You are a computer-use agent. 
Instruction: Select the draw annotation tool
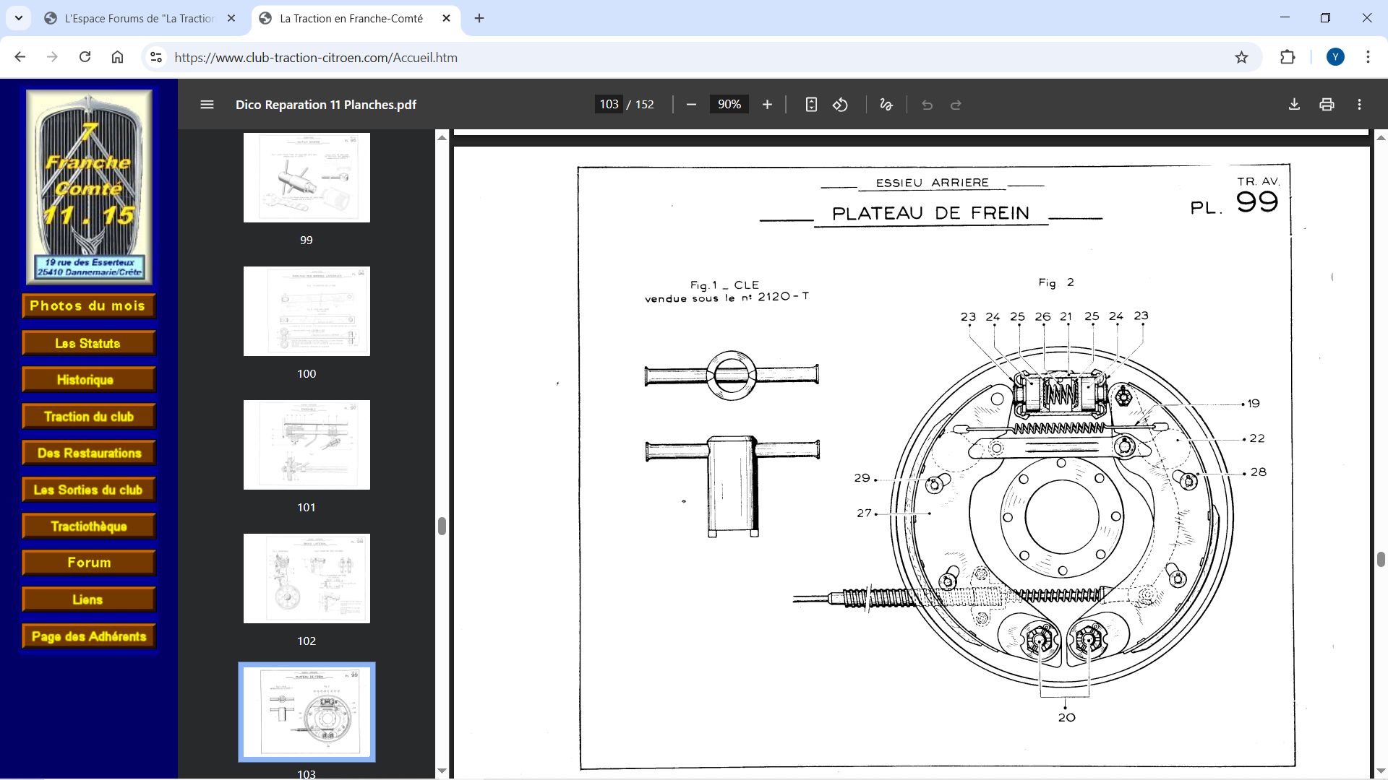click(886, 105)
